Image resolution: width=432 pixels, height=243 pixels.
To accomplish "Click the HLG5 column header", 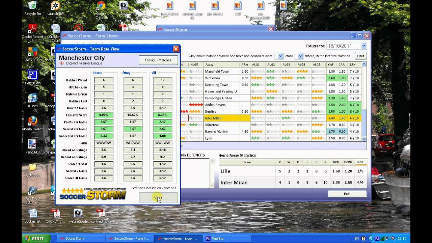I will coord(196,64).
